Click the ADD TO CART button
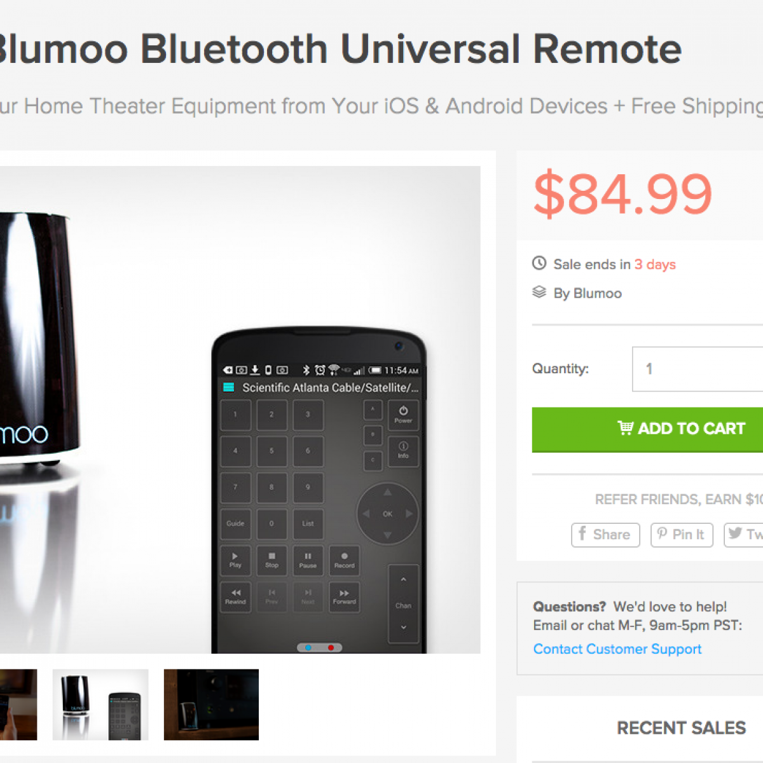Image resolution: width=763 pixels, height=763 pixels. (647, 429)
